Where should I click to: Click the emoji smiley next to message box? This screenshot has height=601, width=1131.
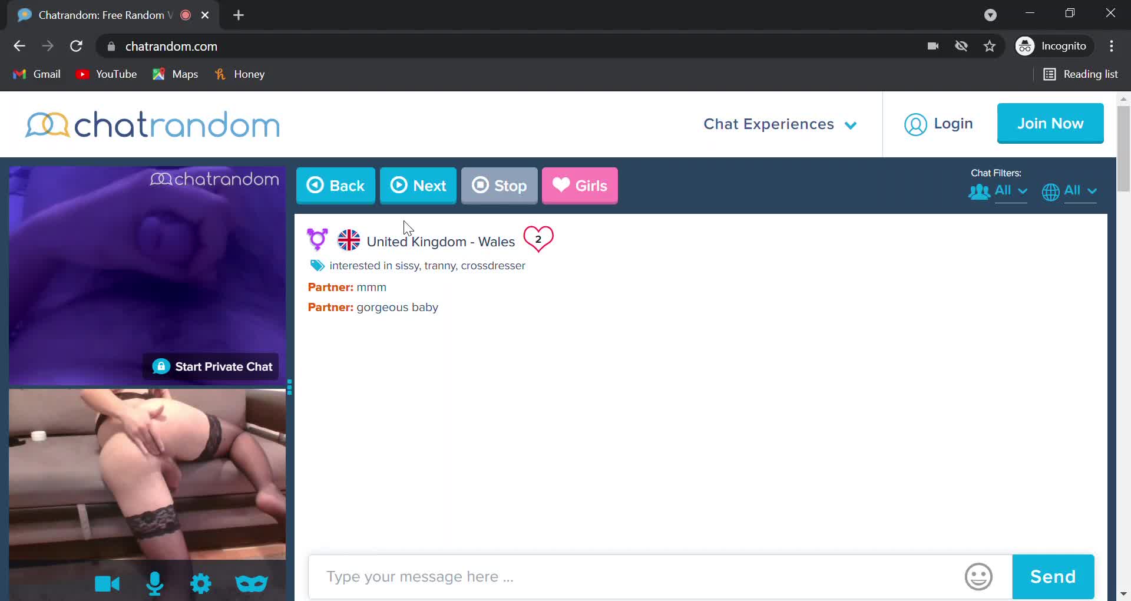coord(978,577)
